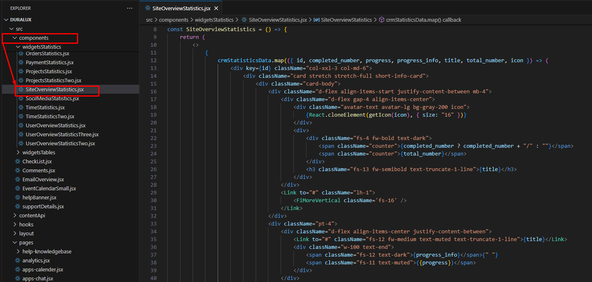592x282 pixels.
Task: Click line number 40 in the gutter
Action: [x=153, y=278]
